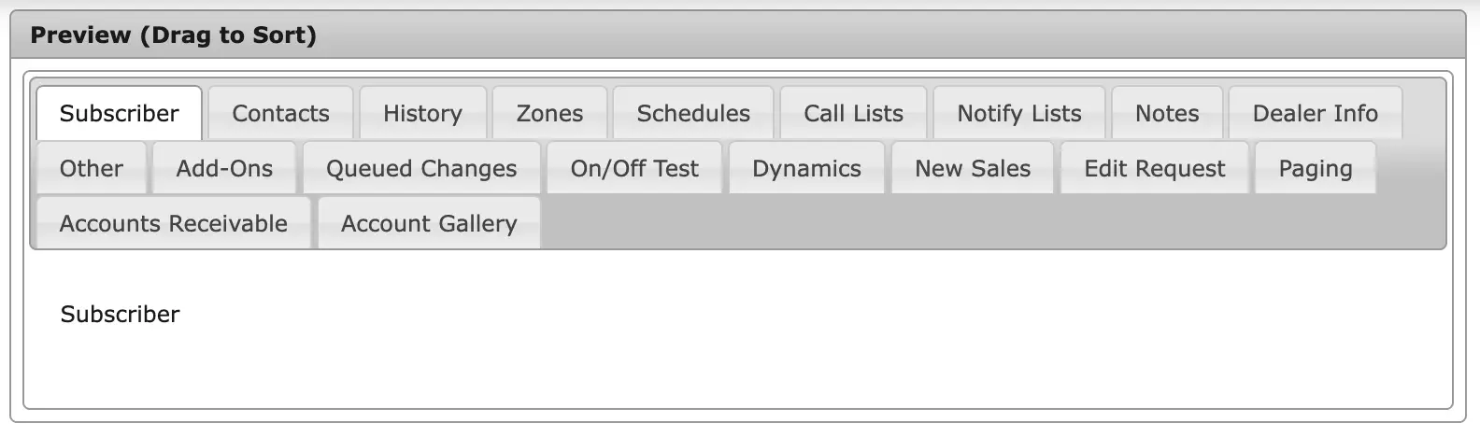Switch to Dealer Info tab

tap(1315, 113)
